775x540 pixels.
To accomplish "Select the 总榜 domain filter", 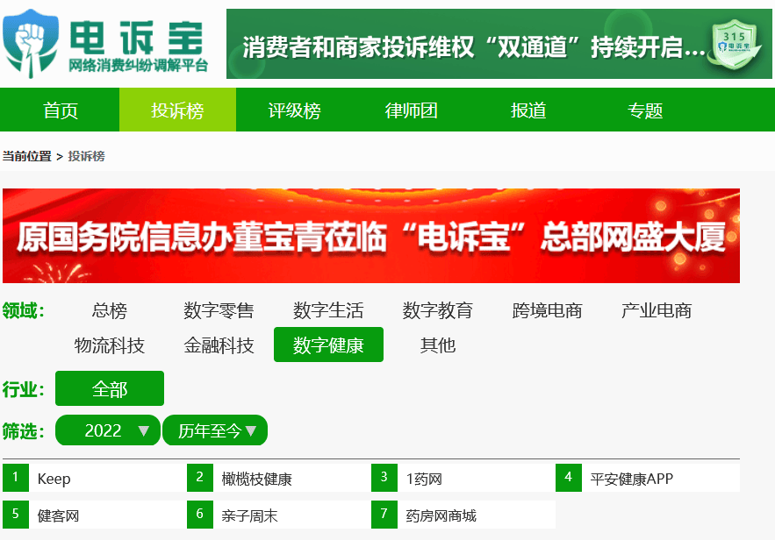I will 110,310.
